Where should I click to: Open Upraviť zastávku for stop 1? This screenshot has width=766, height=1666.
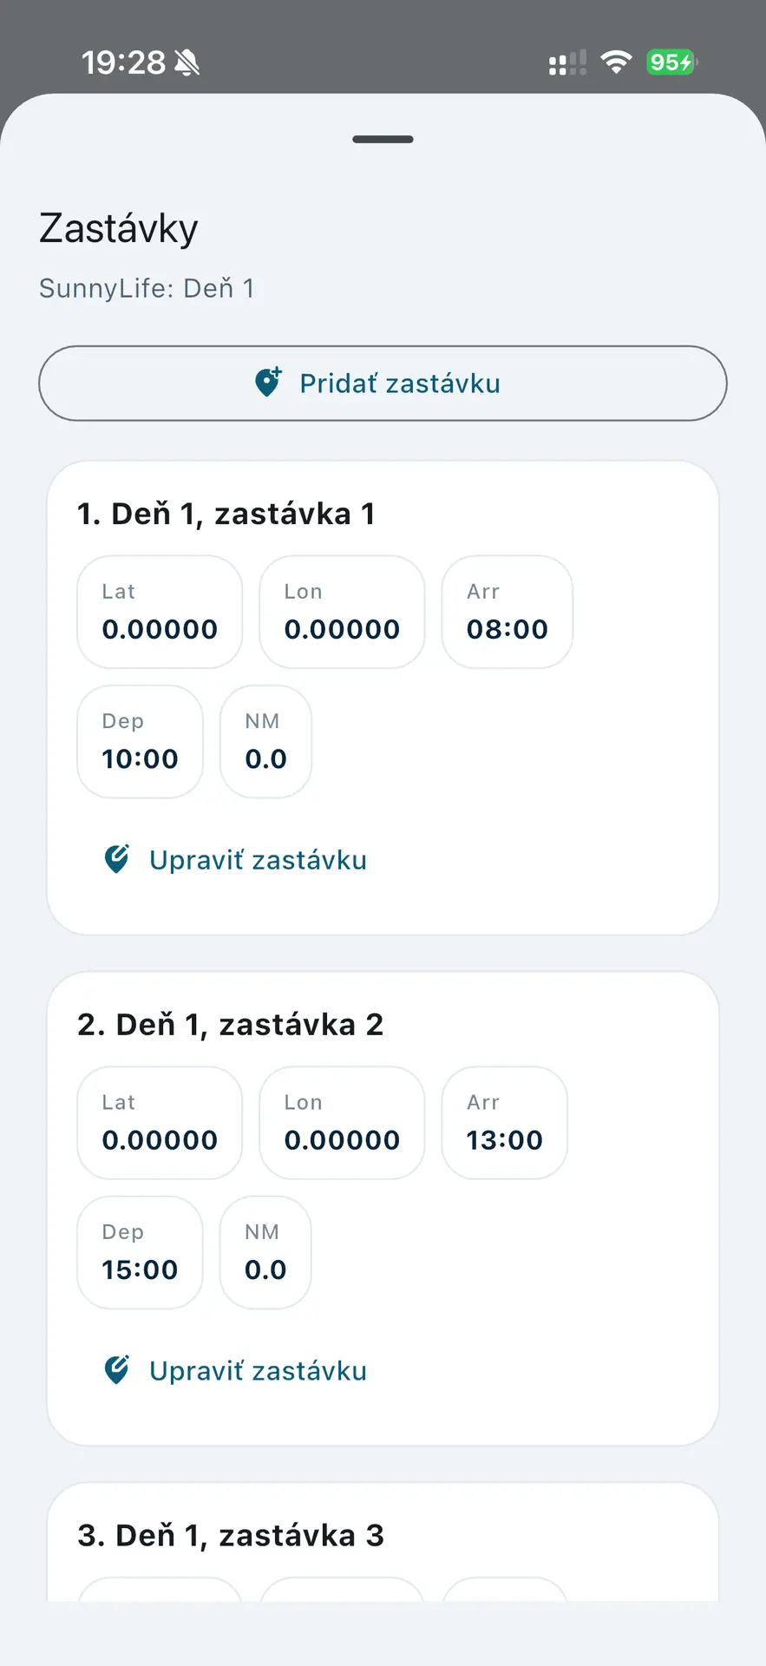(x=258, y=860)
